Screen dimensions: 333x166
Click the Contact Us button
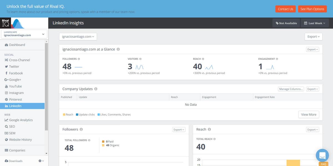286,9
